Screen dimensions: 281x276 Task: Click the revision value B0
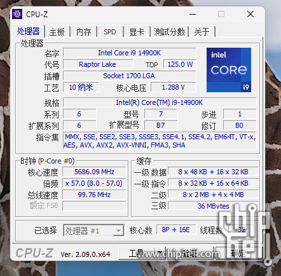(x=240, y=125)
